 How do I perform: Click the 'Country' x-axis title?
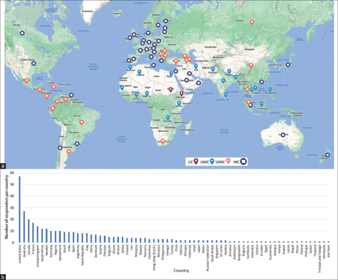(181, 270)
